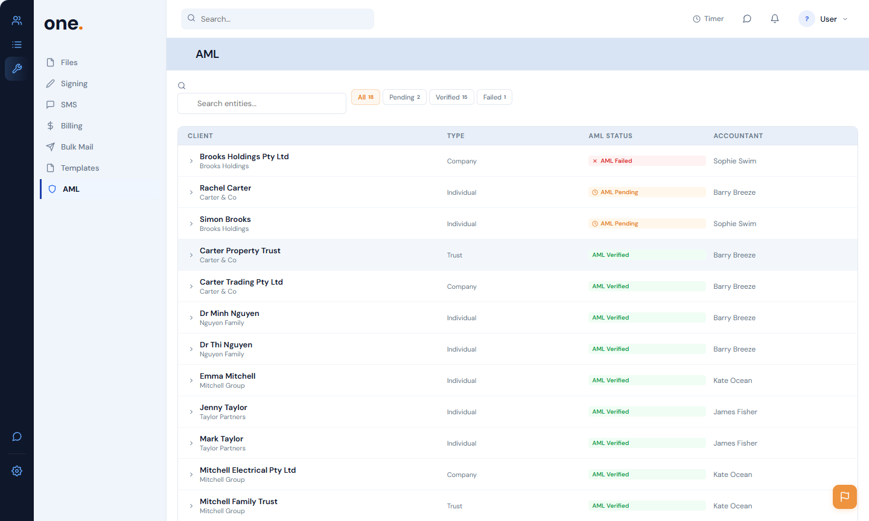Click the ACCOUNTANT column header

coord(738,136)
